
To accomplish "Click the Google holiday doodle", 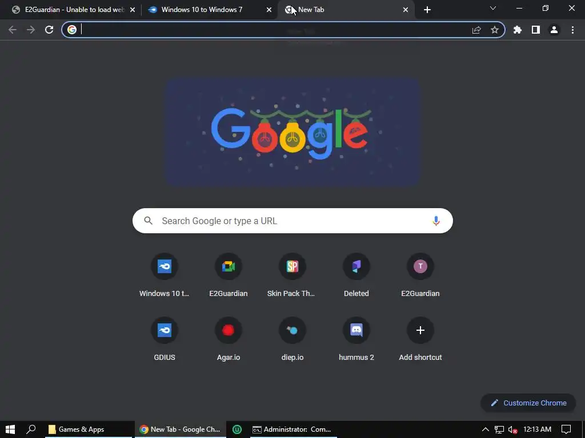I will 292,132.
